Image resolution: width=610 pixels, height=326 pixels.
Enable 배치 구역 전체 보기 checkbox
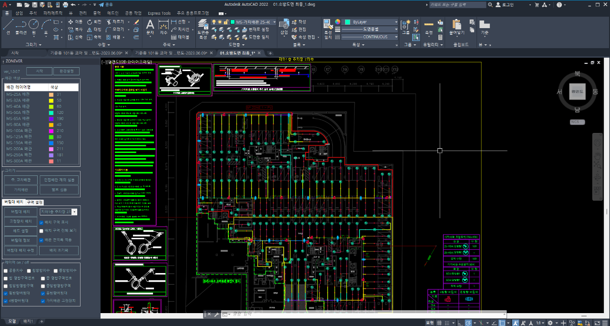point(41,231)
